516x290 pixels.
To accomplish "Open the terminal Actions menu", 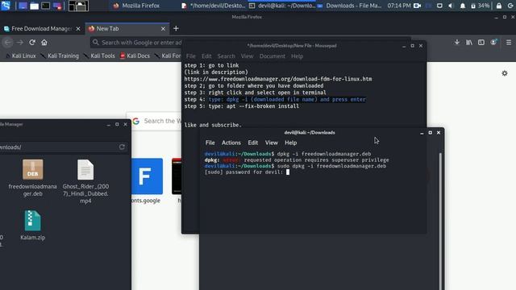I will [x=231, y=143].
